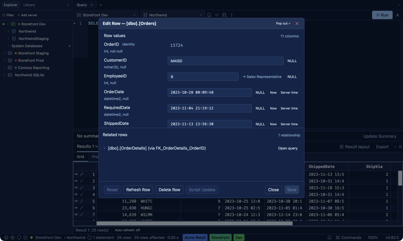Click the A icon next to the Run button

397,15
